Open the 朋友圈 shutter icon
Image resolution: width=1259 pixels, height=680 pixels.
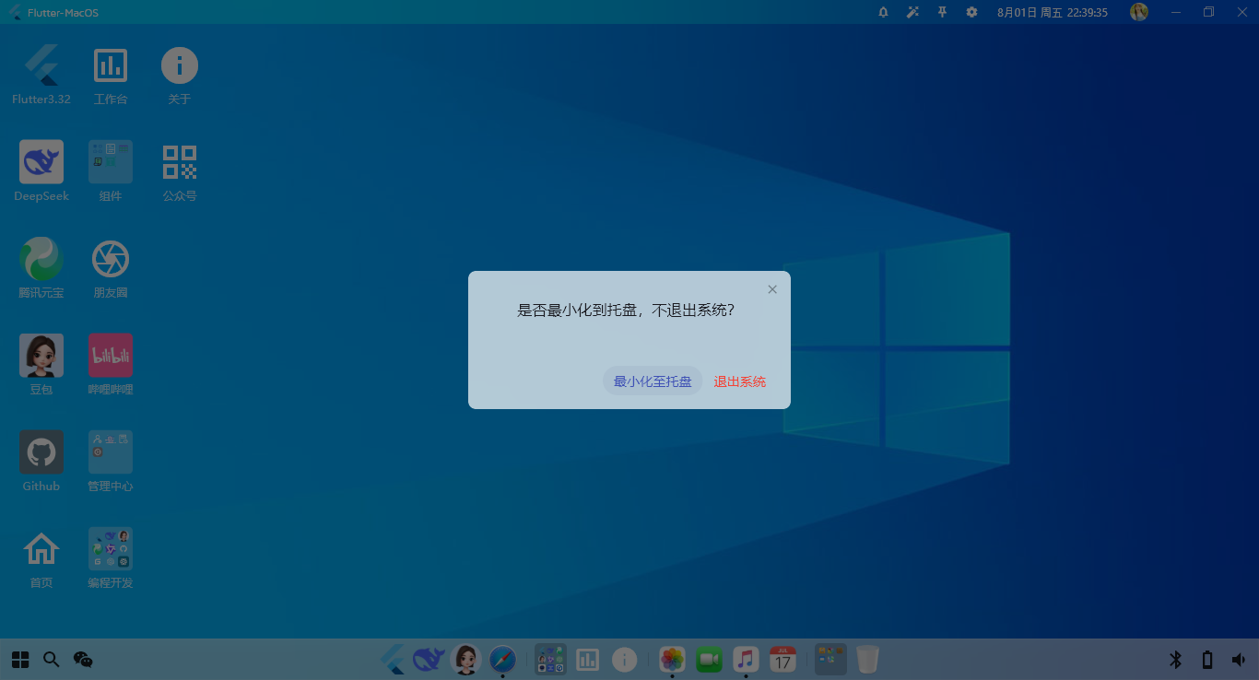[x=111, y=269]
